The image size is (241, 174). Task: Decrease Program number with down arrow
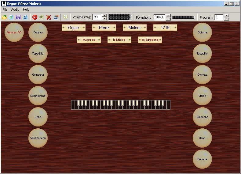point(227,19)
